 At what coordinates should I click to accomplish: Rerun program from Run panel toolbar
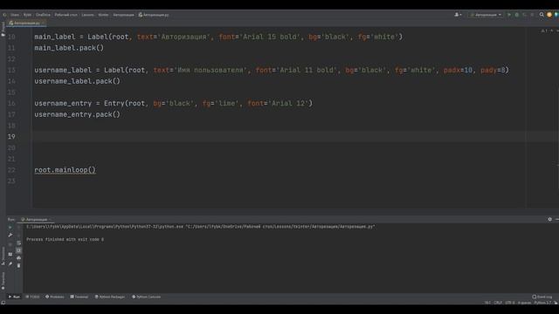point(10,227)
